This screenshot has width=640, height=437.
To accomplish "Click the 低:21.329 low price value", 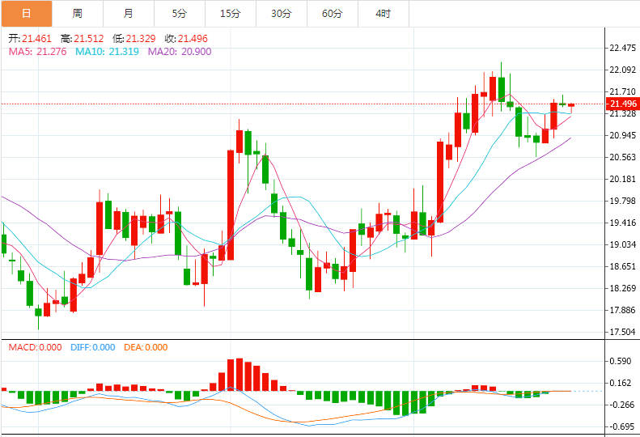I will click(x=134, y=39).
